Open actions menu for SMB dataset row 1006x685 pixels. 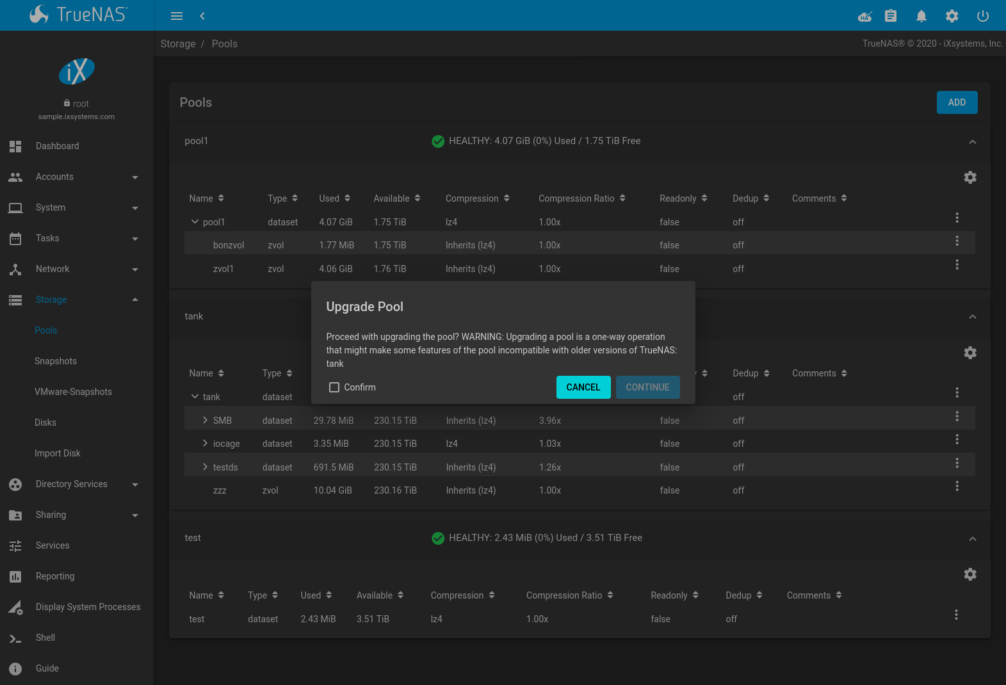pos(957,416)
